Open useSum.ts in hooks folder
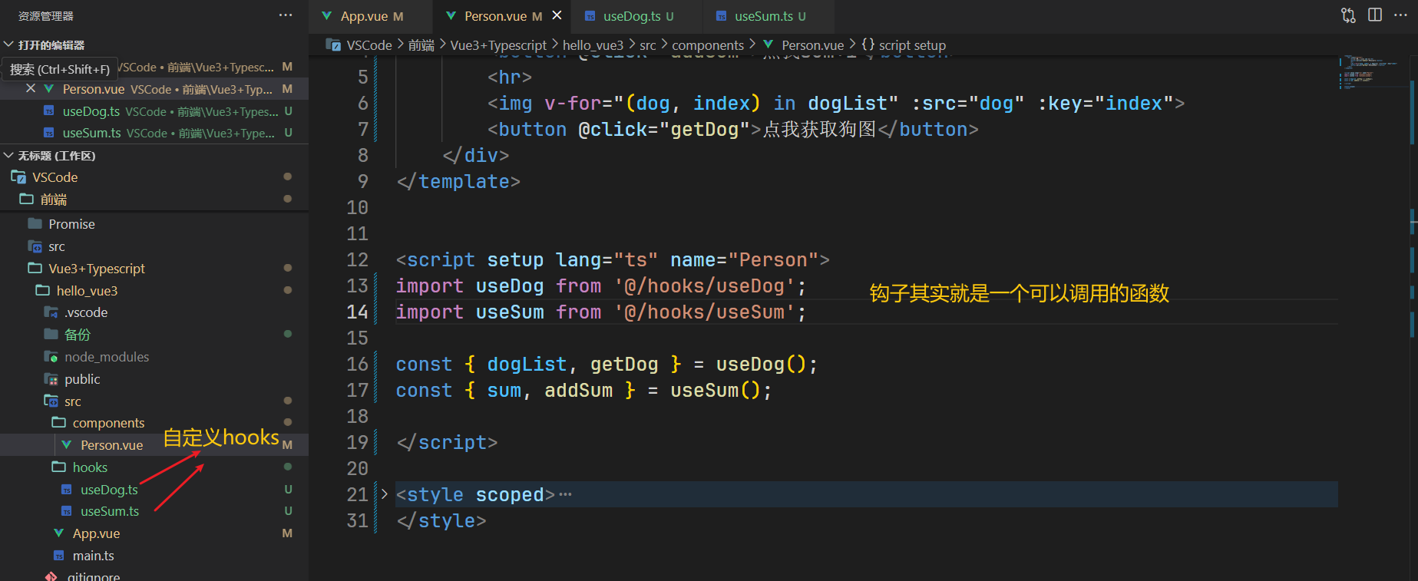The width and height of the screenshot is (1418, 581). click(x=109, y=511)
